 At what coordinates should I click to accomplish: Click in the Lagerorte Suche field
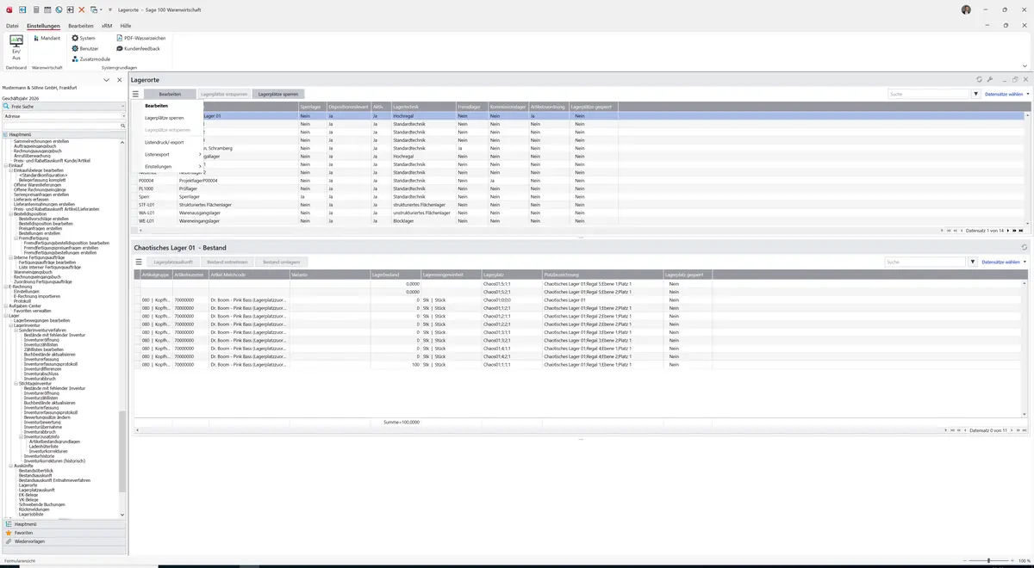point(929,94)
